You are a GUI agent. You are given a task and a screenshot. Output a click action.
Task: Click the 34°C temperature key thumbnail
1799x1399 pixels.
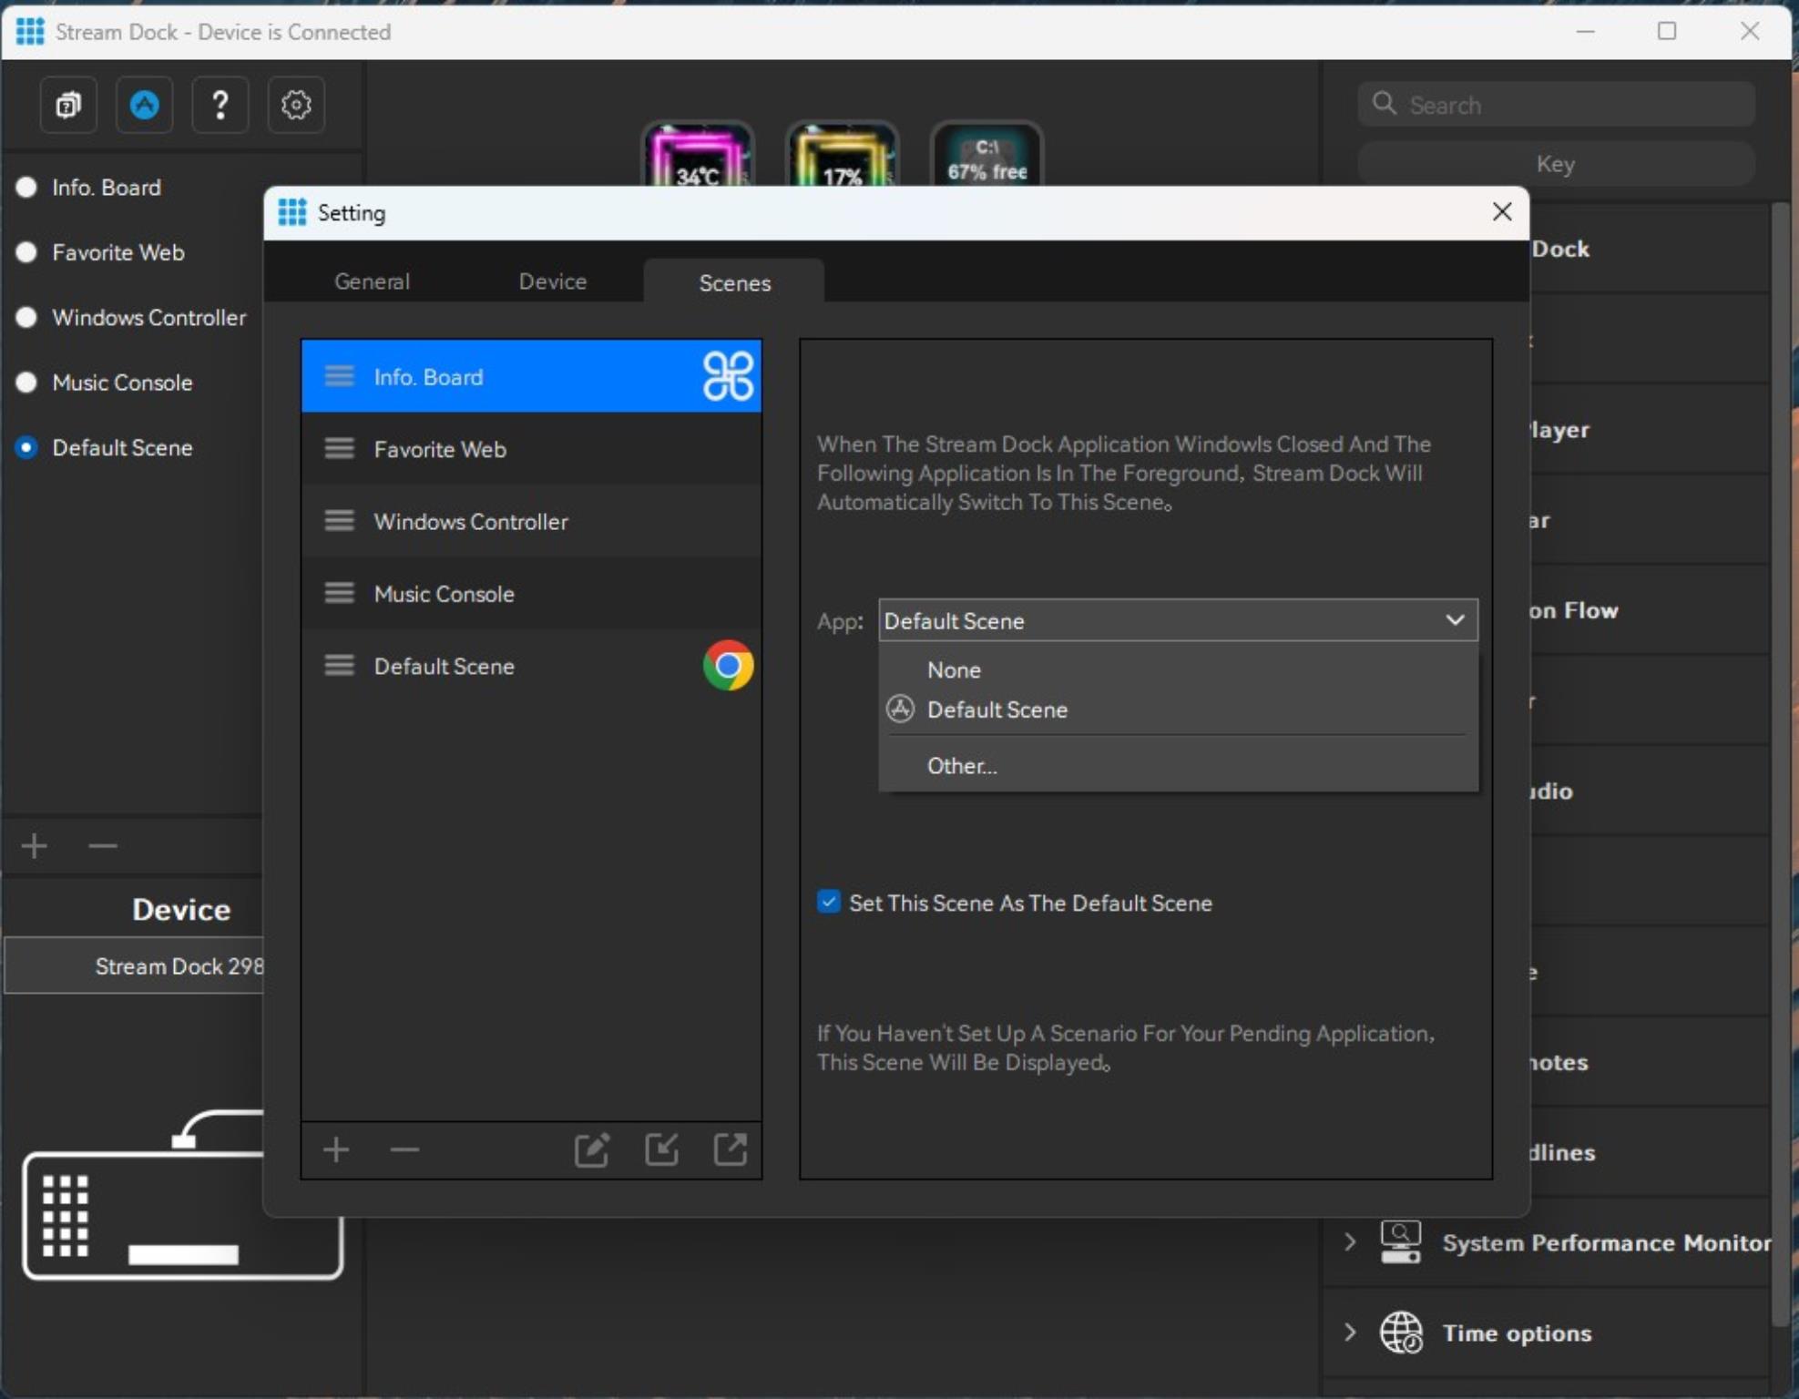pyautogui.click(x=698, y=154)
